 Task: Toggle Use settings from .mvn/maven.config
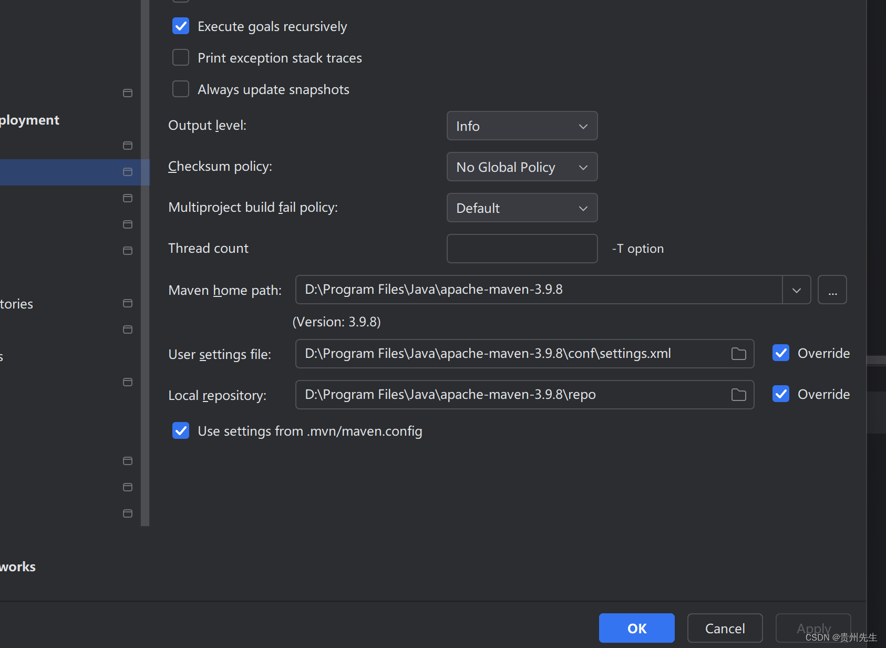(x=181, y=431)
